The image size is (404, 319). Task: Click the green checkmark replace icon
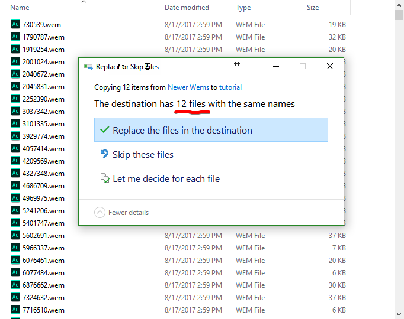[105, 130]
